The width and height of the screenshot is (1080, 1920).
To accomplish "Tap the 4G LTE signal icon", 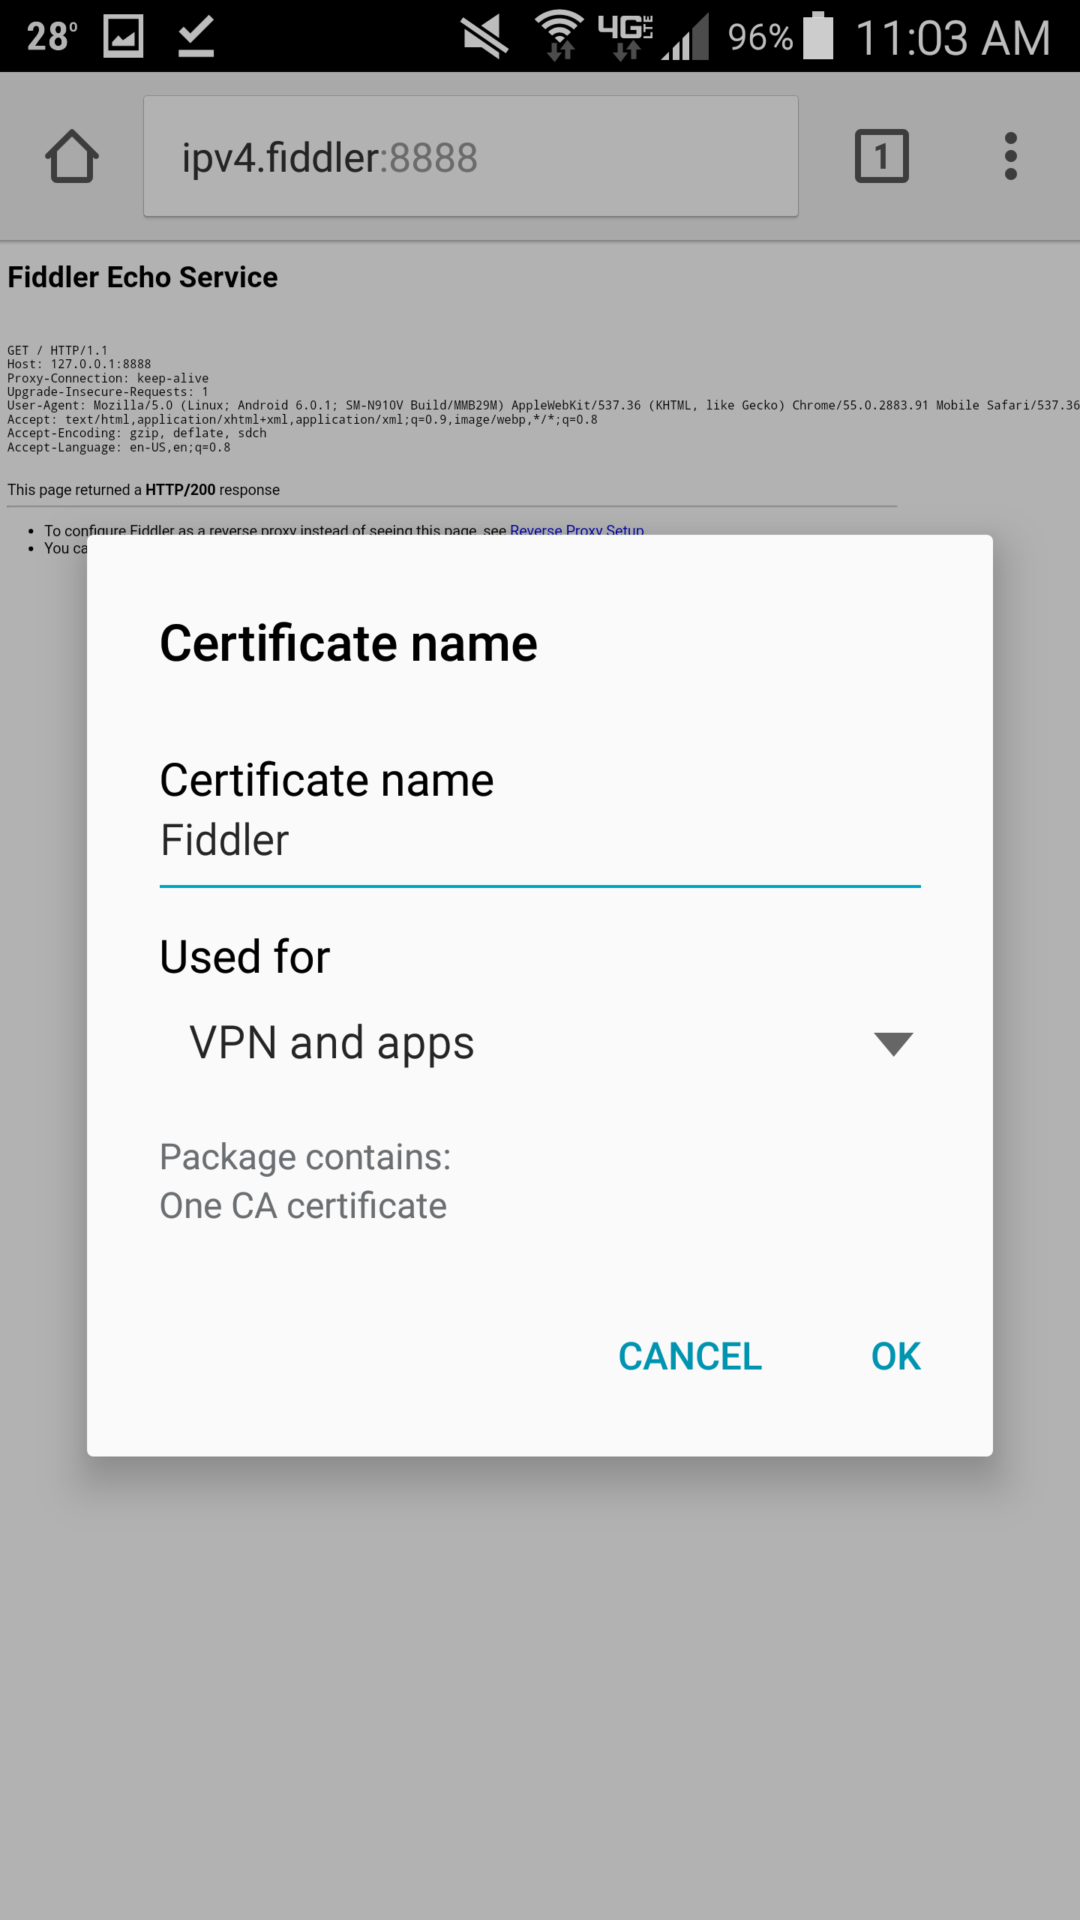I will pos(626,36).
